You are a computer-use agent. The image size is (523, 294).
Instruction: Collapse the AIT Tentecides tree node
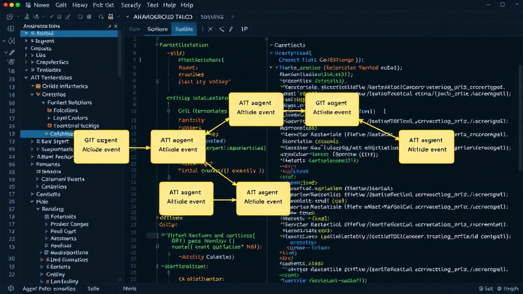pyautogui.click(x=26, y=78)
